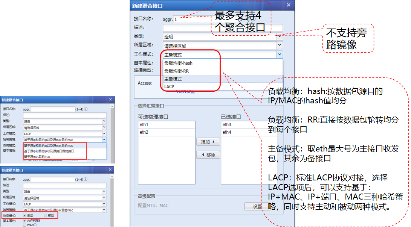Click 描述 field in hash policy dialog

(x=65, y=115)
